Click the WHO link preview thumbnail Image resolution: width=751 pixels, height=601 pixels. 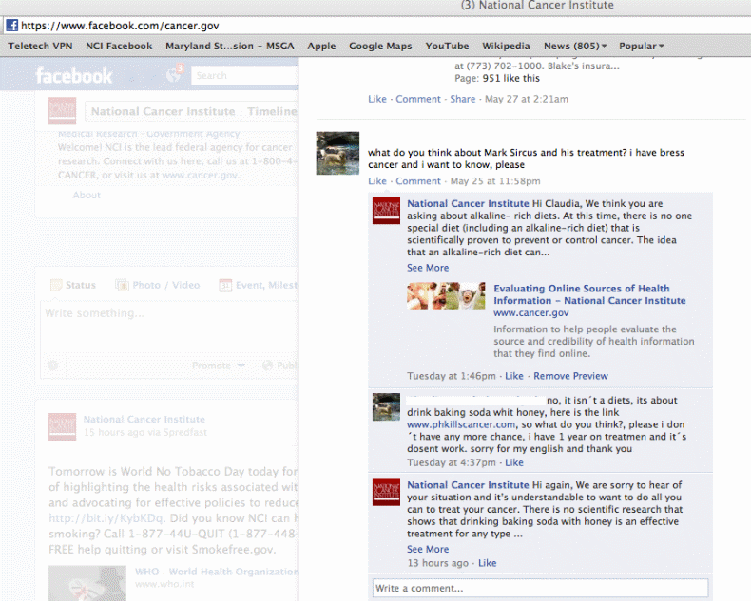87,584
